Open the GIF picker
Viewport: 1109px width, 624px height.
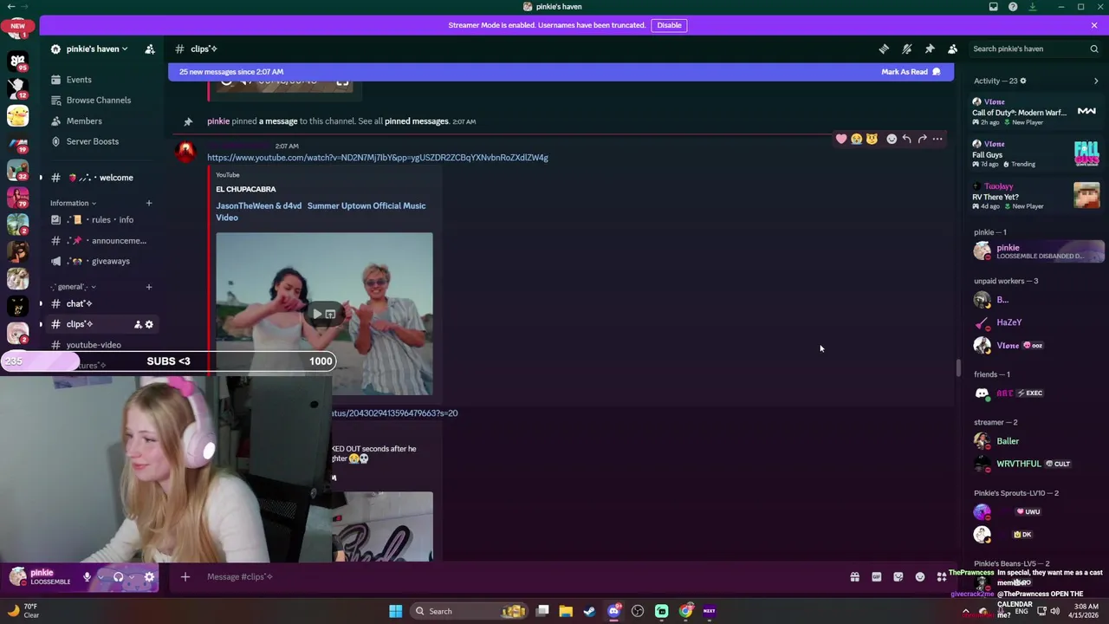[876, 577]
